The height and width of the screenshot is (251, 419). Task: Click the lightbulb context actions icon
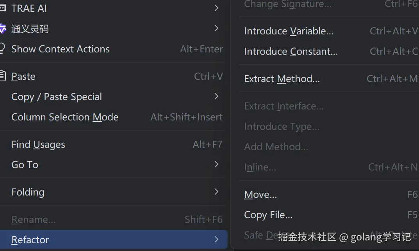[2, 49]
